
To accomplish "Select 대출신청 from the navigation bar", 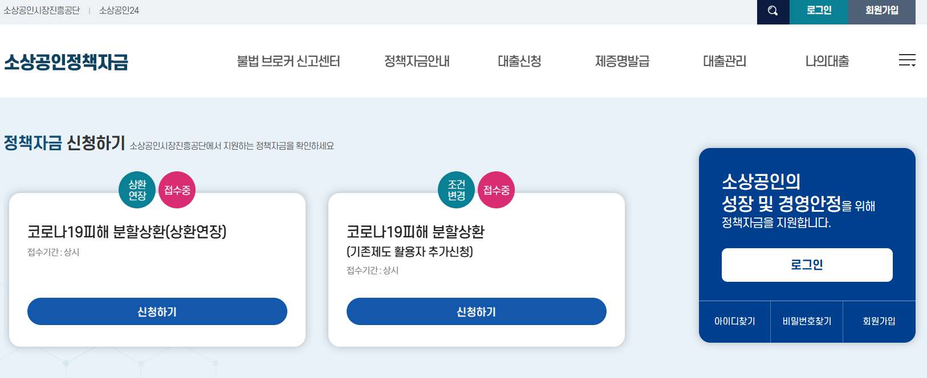I will (518, 61).
